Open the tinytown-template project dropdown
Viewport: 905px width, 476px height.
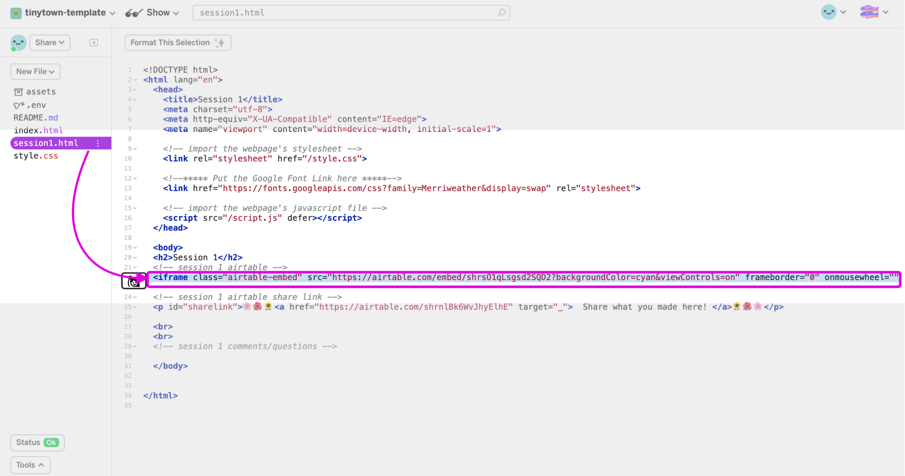point(112,13)
